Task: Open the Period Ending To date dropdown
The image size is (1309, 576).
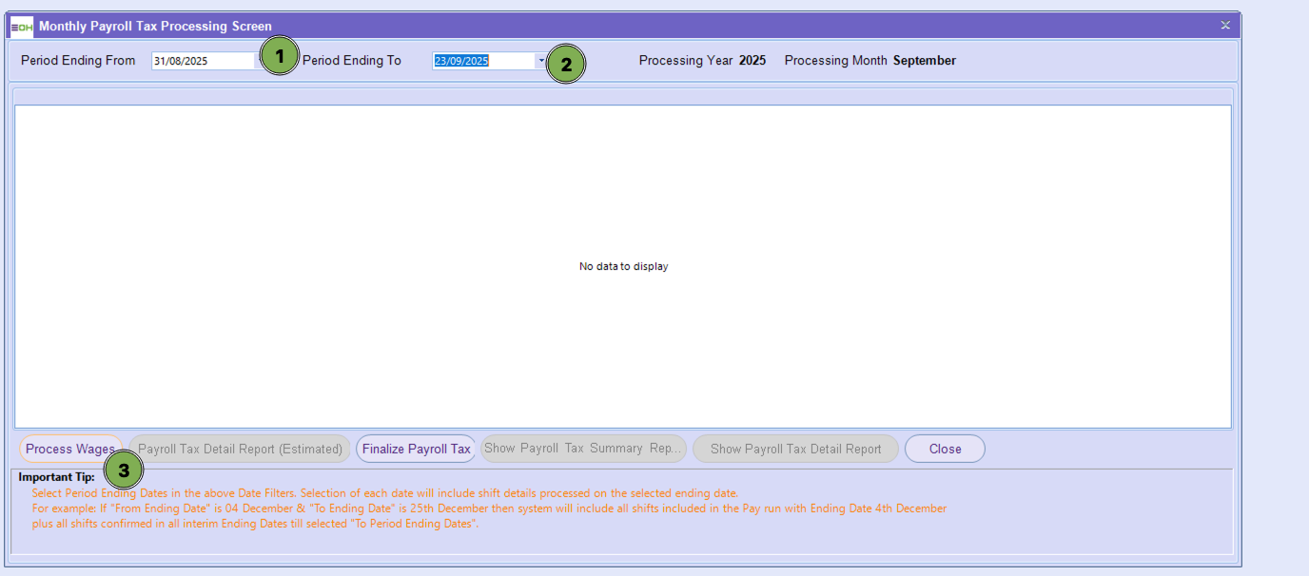Action: pos(540,61)
